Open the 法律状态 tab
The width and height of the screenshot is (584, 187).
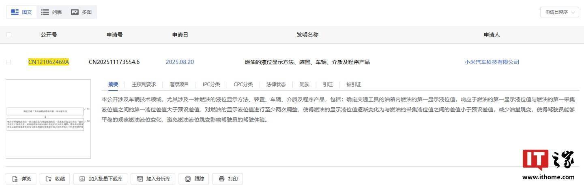[x=276, y=84]
